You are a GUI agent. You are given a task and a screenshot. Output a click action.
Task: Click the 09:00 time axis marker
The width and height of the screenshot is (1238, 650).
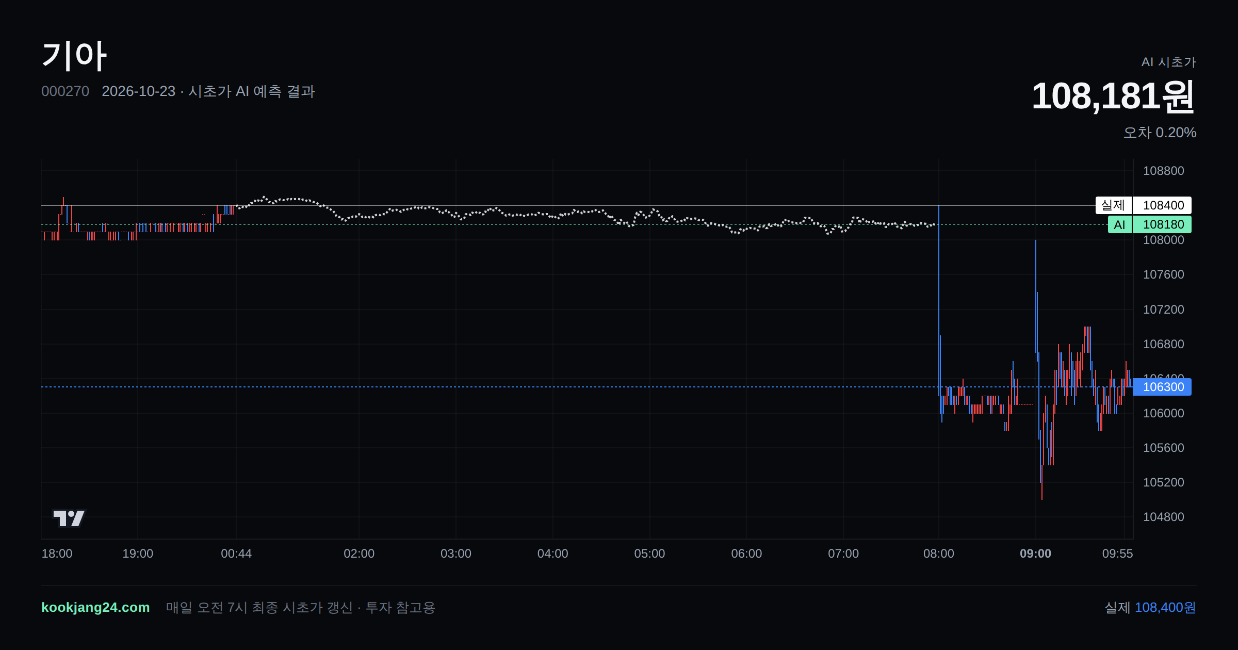1035,554
